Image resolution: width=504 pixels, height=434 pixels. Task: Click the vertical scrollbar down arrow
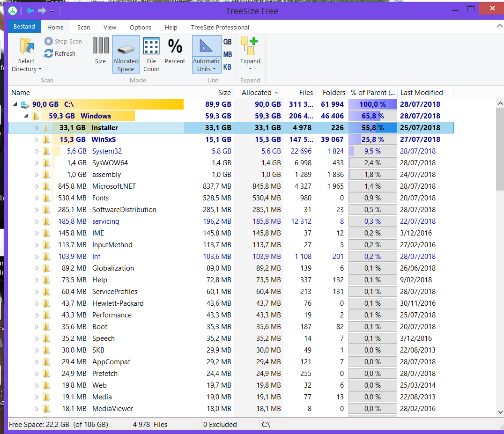[x=500, y=412]
